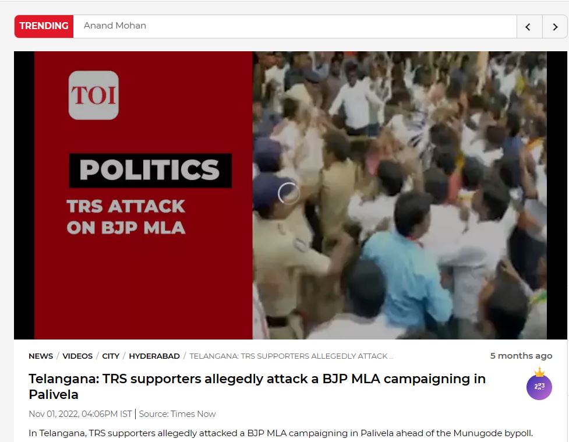Image resolution: width=569 pixels, height=442 pixels.
Task: Go to the NEWS breadcrumb
Action: click(x=41, y=356)
